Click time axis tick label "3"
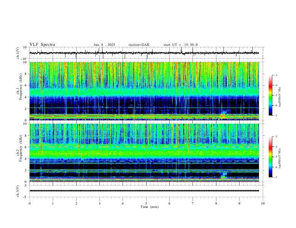 [x=99, y=203]
